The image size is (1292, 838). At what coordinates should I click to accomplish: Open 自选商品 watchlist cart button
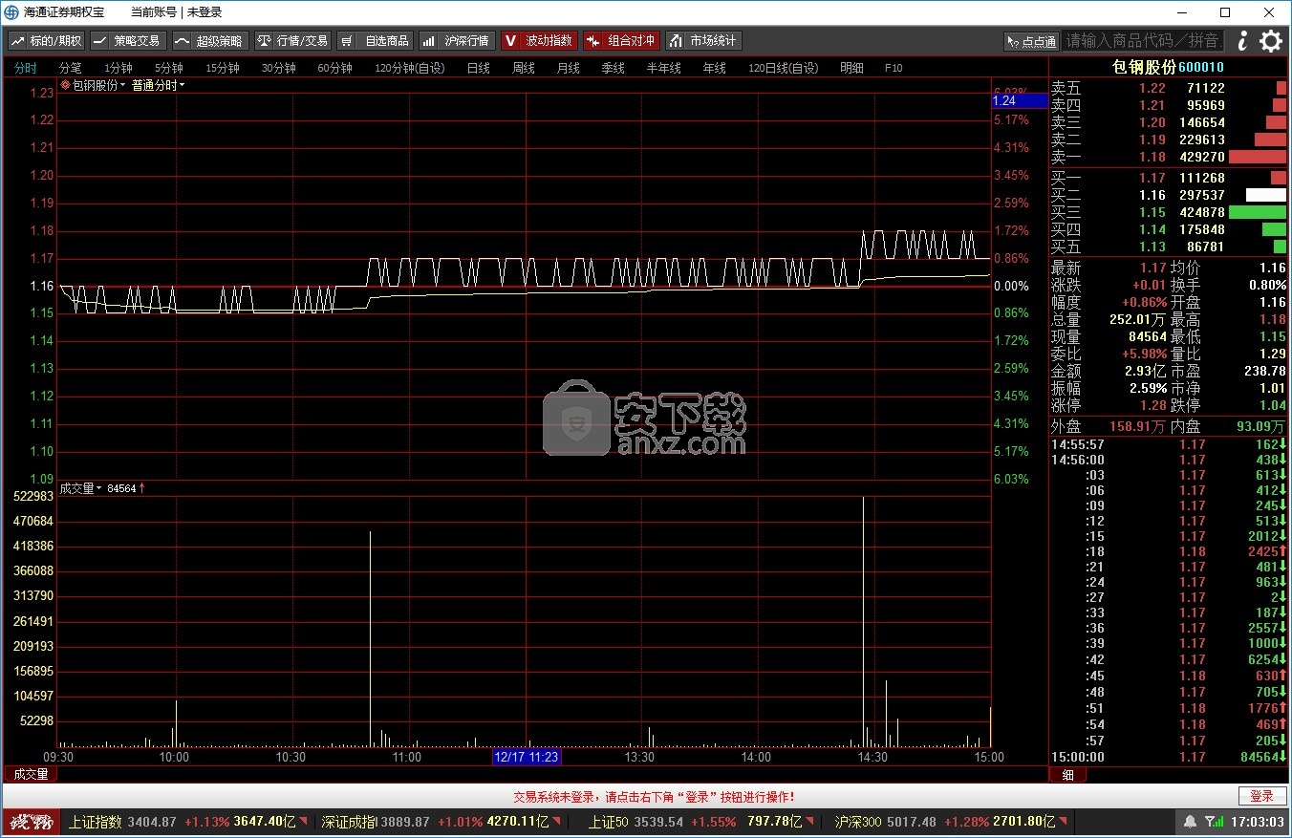tap(375, 41)
